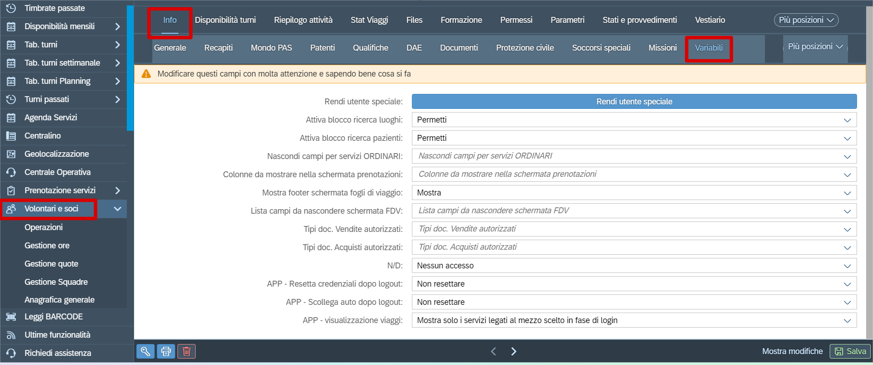This screenshot has width=873, height=365.
Task: Open the top Più posizioni dropdown
Action: pyautogui.click(x=806, y=20)
